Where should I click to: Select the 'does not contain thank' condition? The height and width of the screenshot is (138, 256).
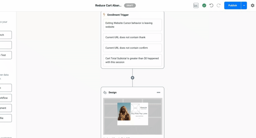click(132, 37)
